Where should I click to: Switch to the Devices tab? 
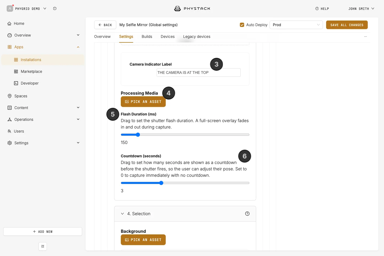pos(168,37)
